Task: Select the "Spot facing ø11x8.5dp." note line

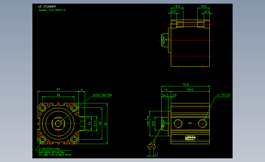Action: [52, 152]
